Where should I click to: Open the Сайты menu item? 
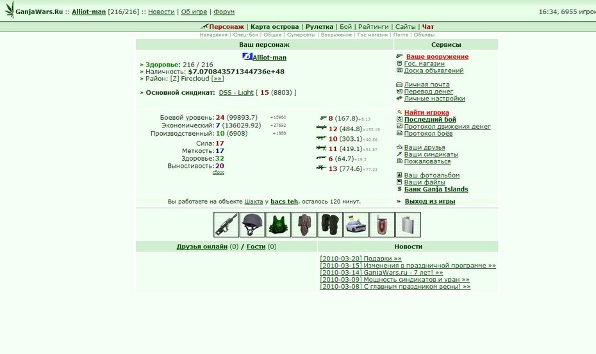tap(405, 27)
